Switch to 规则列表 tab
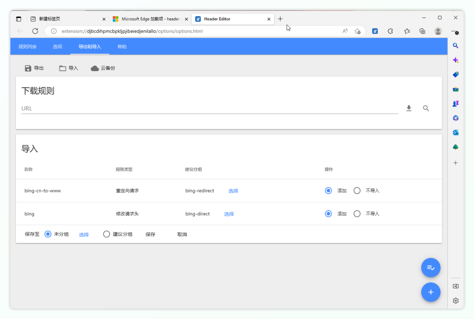The width and height of the screenshot is (474, 319). pyautogui.click(x=28, y=47)
